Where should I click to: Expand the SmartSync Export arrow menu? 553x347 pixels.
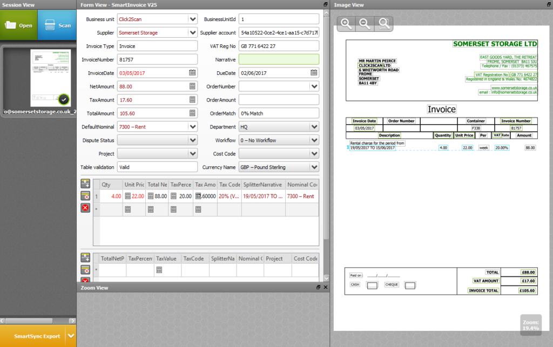tap(71, 336)
